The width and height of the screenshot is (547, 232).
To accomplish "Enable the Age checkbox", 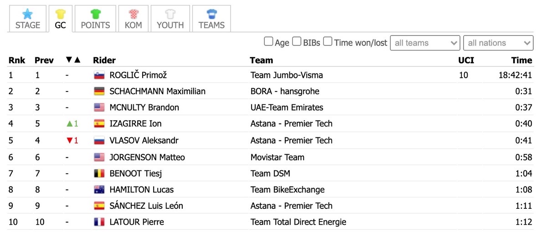I will coord(268,41).
